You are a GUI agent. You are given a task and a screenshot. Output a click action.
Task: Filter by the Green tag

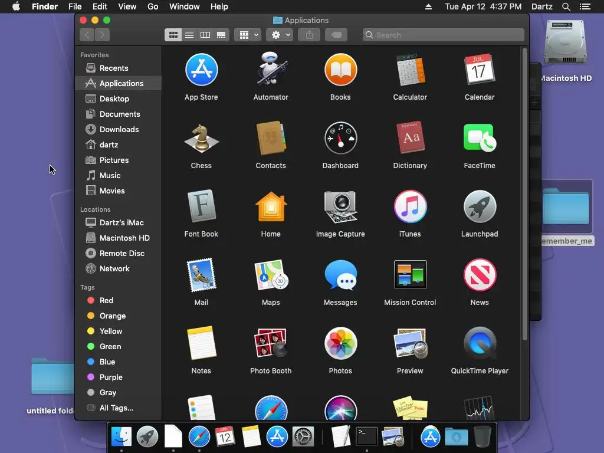(118, 346)
